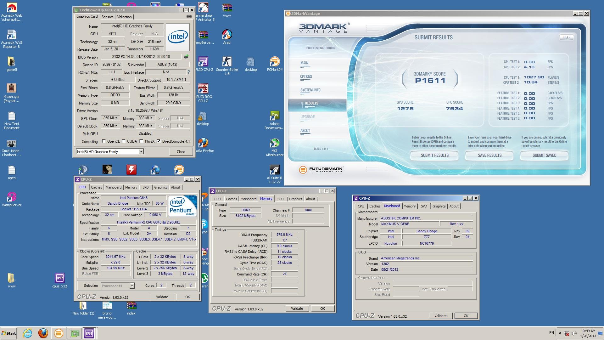The width and height of the screenshot is (604, 340).
Task: Open SPD tab in CPU-Z memory window
Action: pos(280,199)
